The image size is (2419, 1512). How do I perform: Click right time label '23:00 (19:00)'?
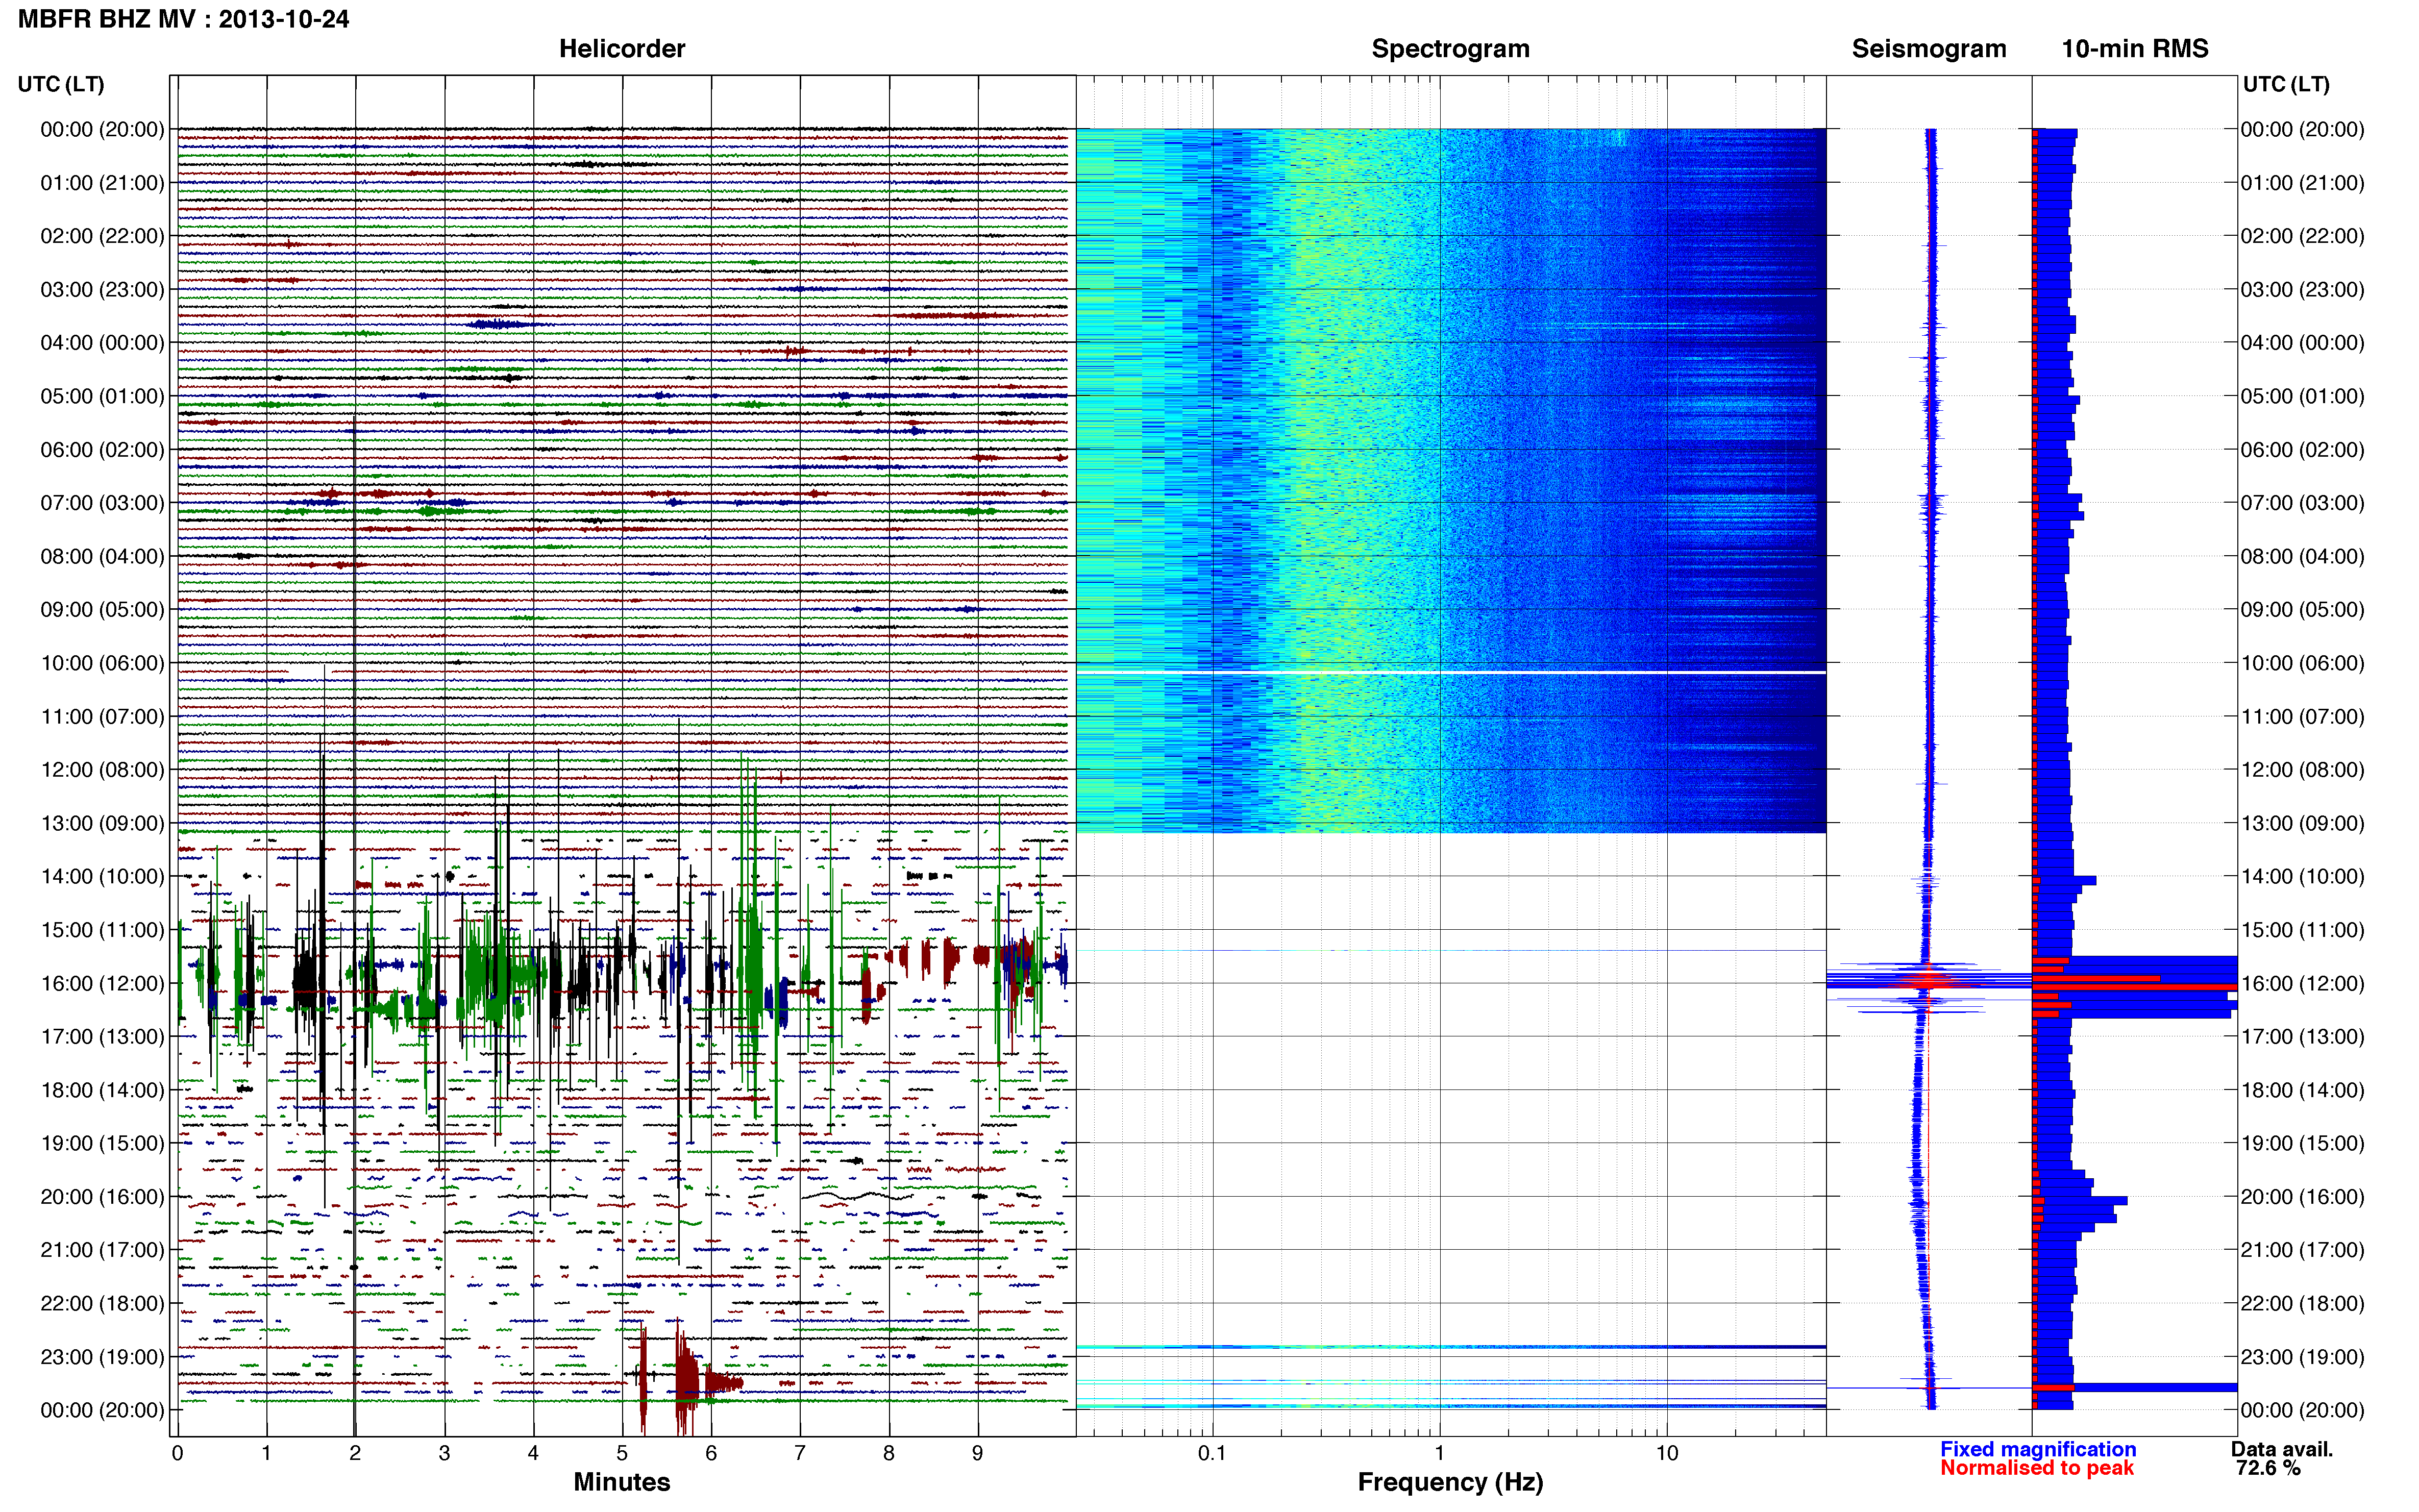pyautogui.click(x=2303, y=1357)
